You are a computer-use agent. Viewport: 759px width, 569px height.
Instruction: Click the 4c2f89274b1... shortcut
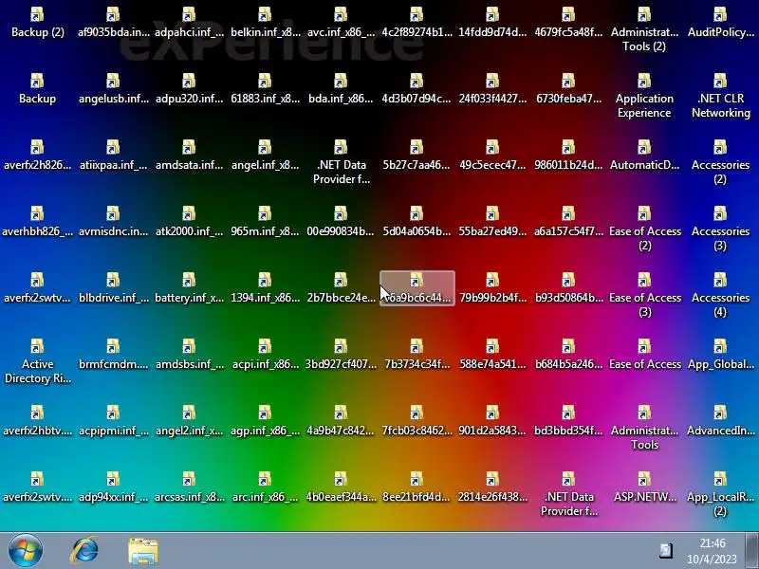click(417, 22)
